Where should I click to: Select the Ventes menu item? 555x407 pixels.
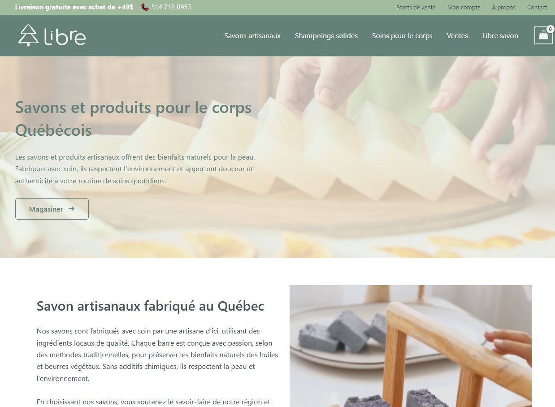[x=457, y=36]
